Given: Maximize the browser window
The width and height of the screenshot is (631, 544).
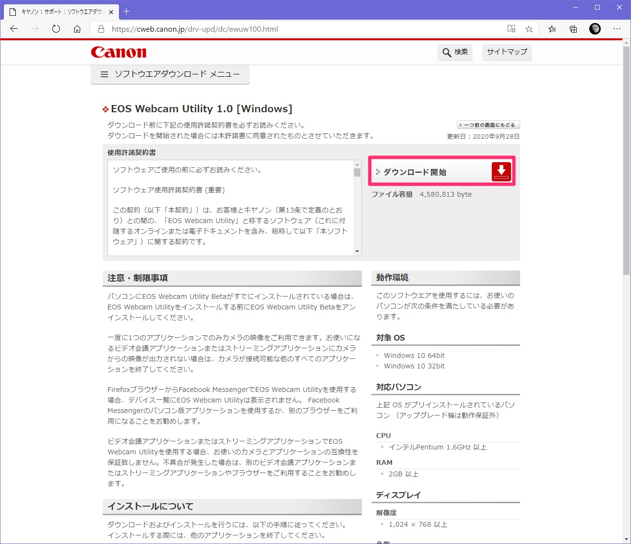Looking at the screenshot, I should pos(597,7).
